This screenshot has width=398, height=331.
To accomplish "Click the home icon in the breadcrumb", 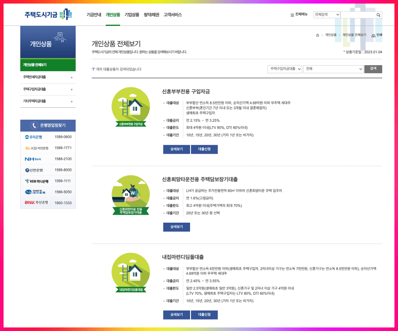I will pos(316,35).
